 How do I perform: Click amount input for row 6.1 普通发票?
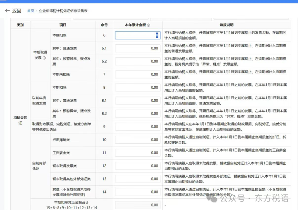pyautogui.click(x=137, y=48)
